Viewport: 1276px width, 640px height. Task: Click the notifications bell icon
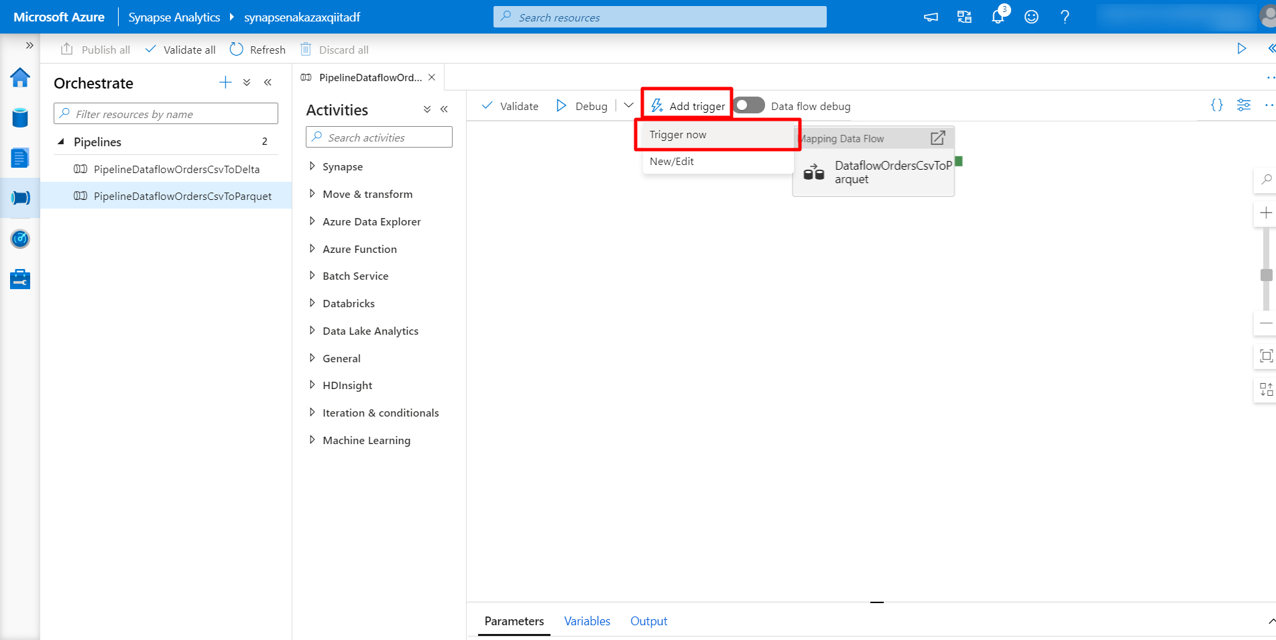click(998, 17)
